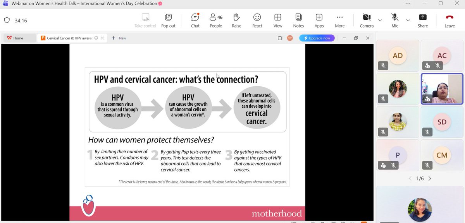Image resolution: width=465 pixels, height=223 pixels.
Task: Click the motherhood logo text on slide
Action: point(277,213)
